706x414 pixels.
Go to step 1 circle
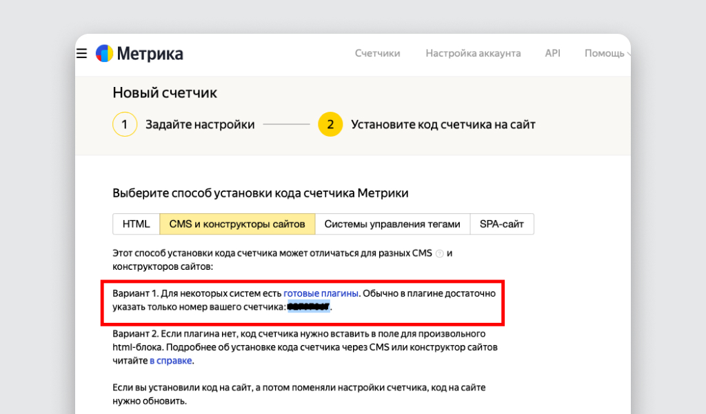pyautogui.click(x=125, y=124)
